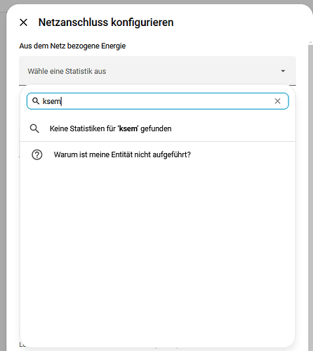Click the question mark help icon

click(37, 154)
